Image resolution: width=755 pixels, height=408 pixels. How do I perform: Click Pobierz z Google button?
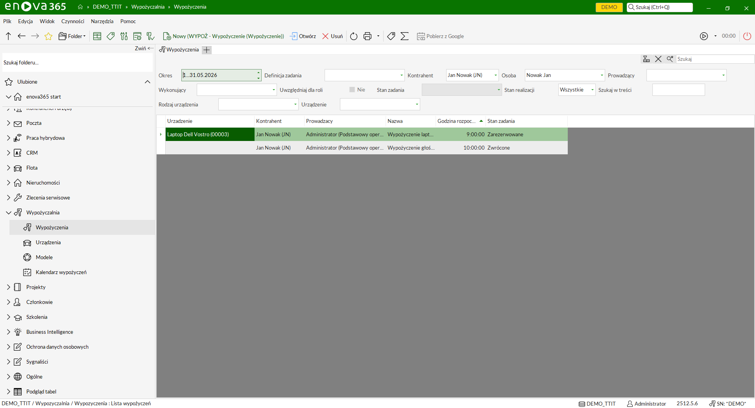point(440,36)
